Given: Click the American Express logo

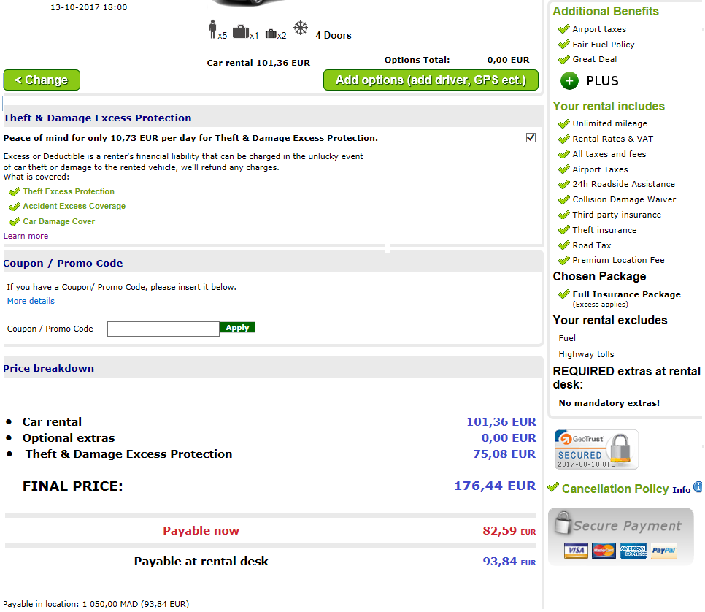Looking at the screenshot, I should pos(633,550).
